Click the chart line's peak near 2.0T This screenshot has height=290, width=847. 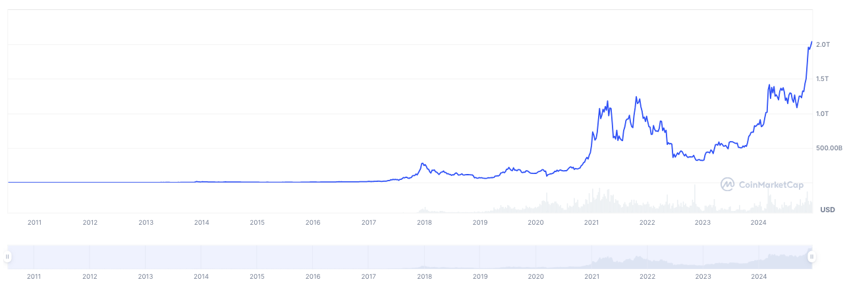[811, 42]
